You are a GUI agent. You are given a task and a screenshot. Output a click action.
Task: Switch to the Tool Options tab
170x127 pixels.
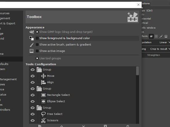pos(146,3)
